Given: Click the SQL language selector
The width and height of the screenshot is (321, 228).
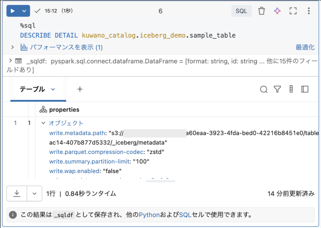Looking at the screenshot, I should click(x=241, y=11).
